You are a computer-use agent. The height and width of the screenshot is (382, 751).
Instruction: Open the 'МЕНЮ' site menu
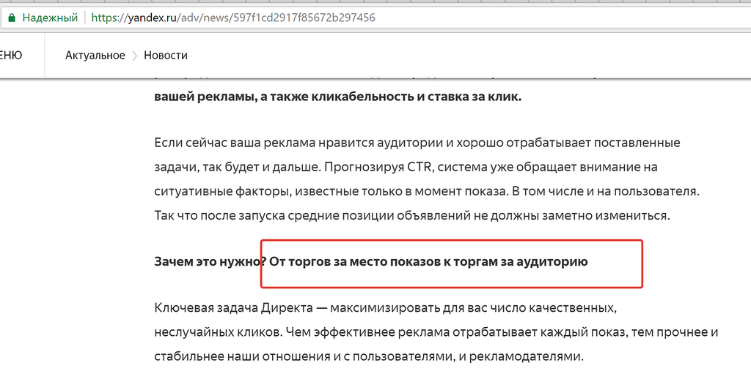(x=10, y=55)
